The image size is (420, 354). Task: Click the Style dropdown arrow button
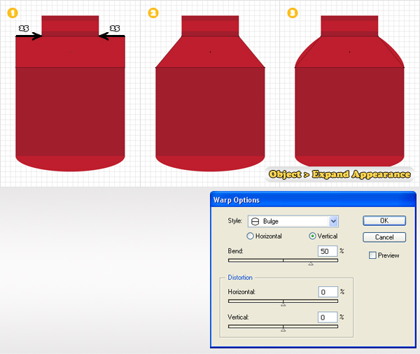tap(333, 221)
